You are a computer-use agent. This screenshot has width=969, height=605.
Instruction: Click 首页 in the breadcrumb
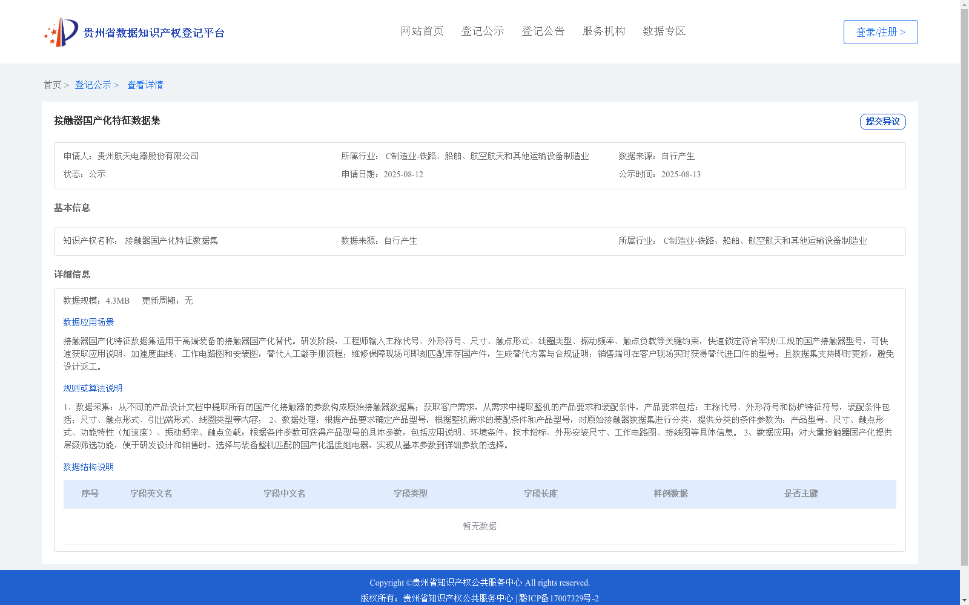click(x=52, y=85)
